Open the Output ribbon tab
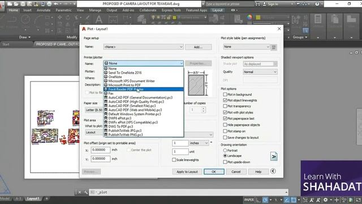The image size is (362, 204). click(112, 10)
